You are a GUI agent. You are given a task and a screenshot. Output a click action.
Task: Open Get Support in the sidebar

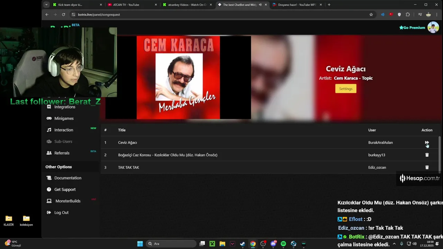point(65,190)
